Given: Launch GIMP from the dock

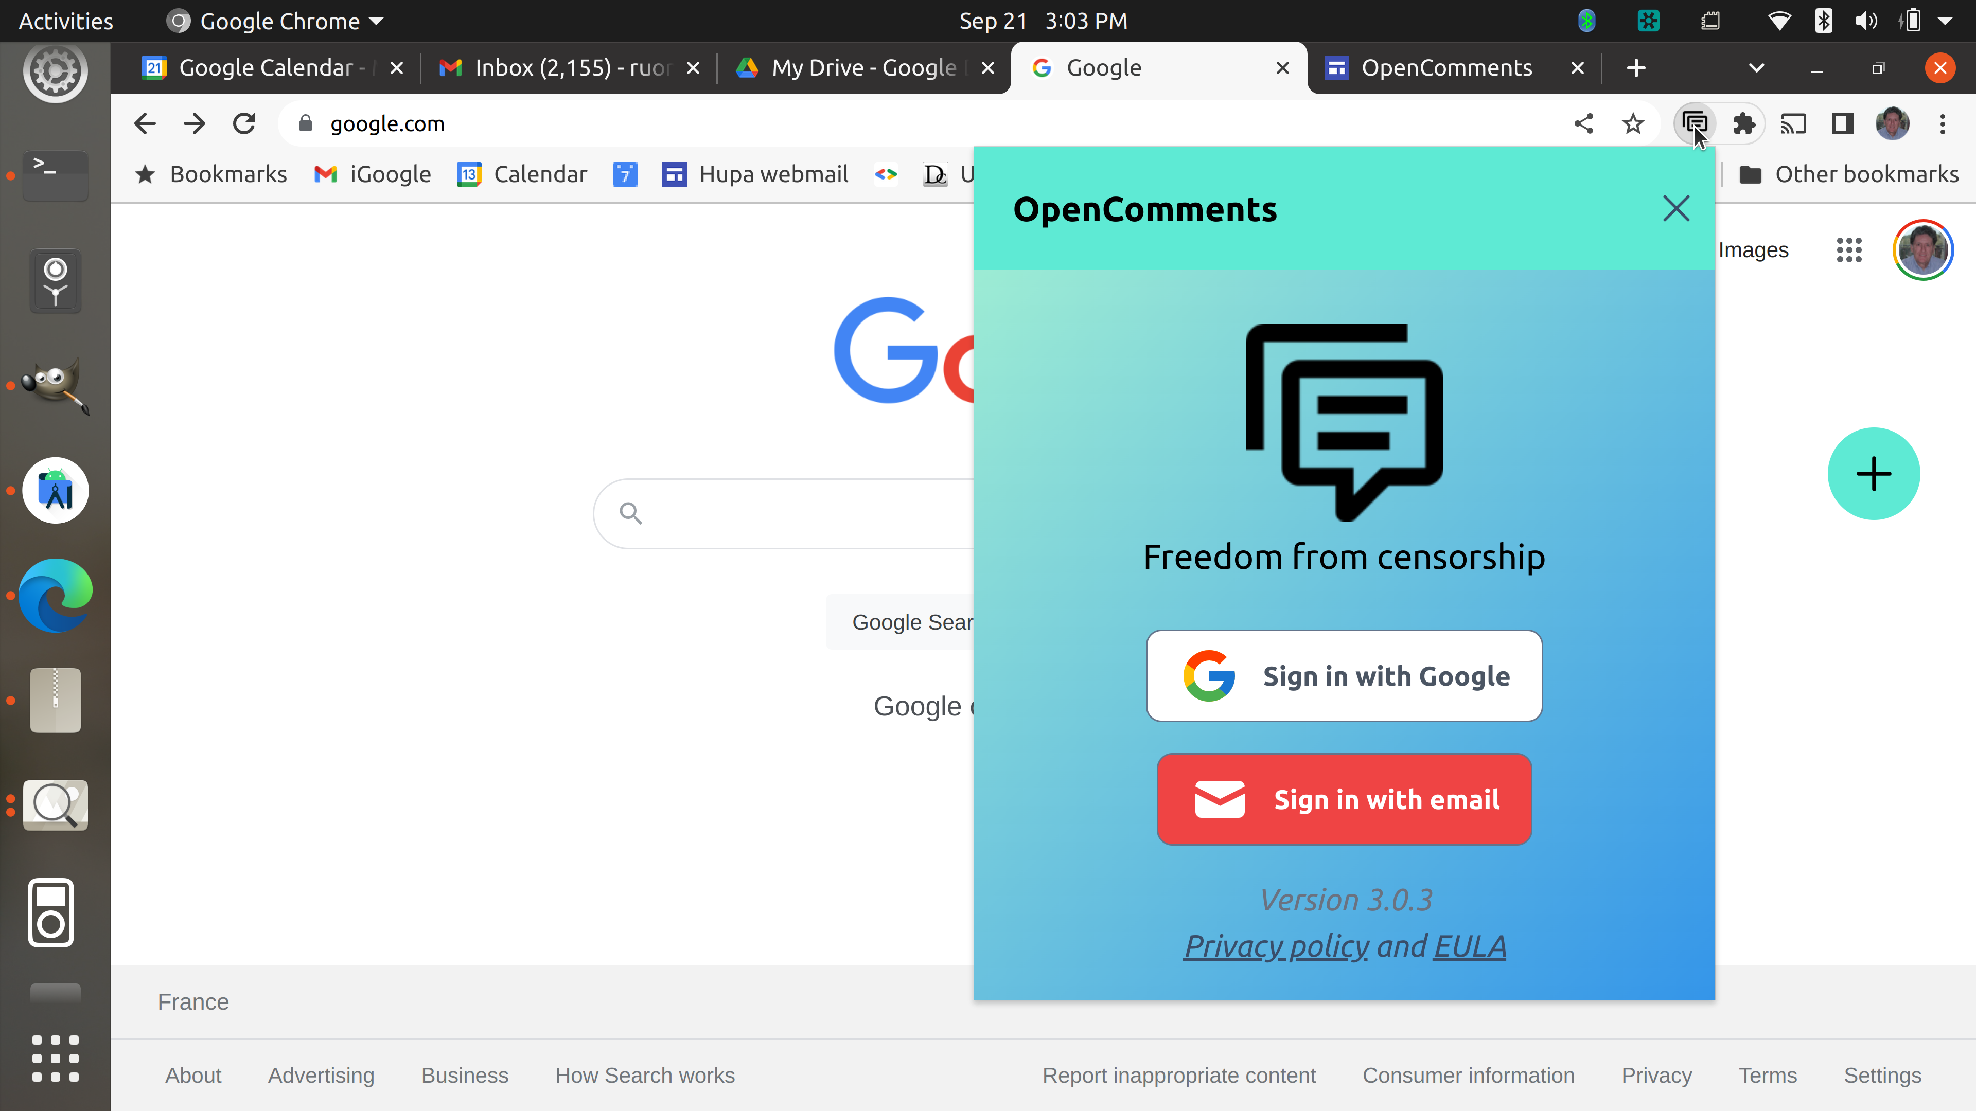Looking at the screenshot, I should pyautogui.click(x=55, y=385).
